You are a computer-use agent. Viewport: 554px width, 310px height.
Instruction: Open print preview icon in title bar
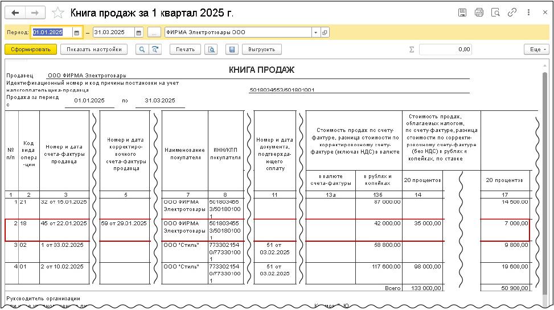(x=495, y=13)
